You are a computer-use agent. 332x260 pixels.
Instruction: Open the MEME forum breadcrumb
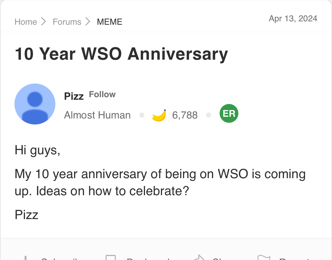pyautogui.click(x=110, y=22)
